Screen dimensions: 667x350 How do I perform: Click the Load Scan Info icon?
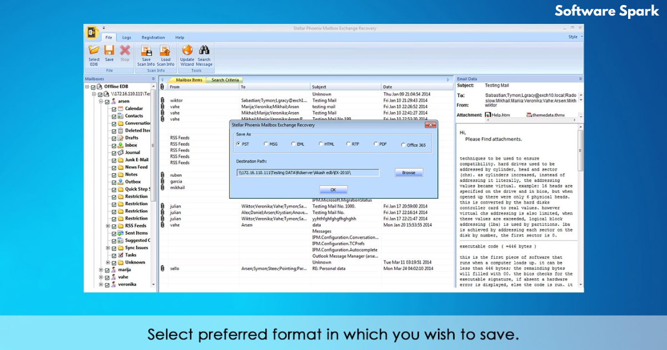pyautogui.click(x=166, y=50)
